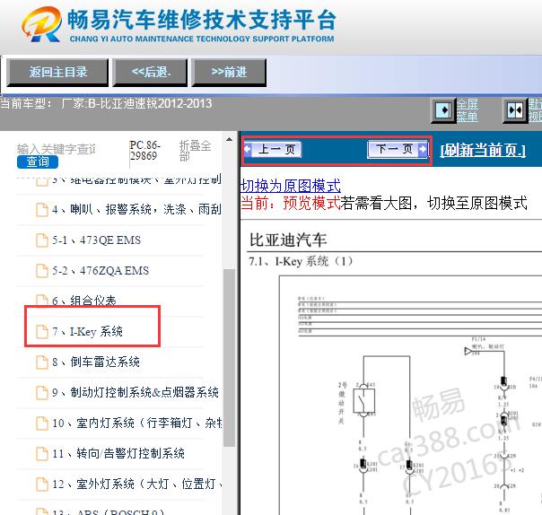
Task: Click the document icon beside 476ZQA EMS
Action: tap(42, 271)
